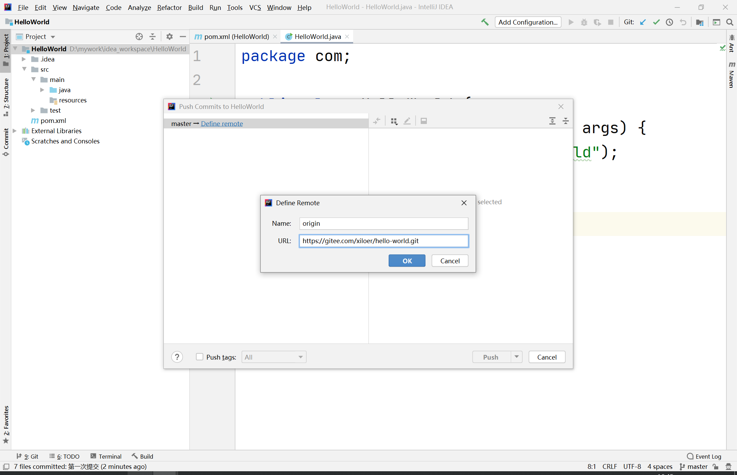Click Cancel in Define Remote dialog
Screen dimensions: 737x475
[450, 261]
